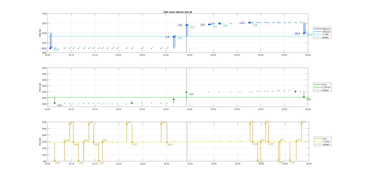Select the '-3.4' VBD data label
This screenshot has width=366, height=181.
click(213, 24)
